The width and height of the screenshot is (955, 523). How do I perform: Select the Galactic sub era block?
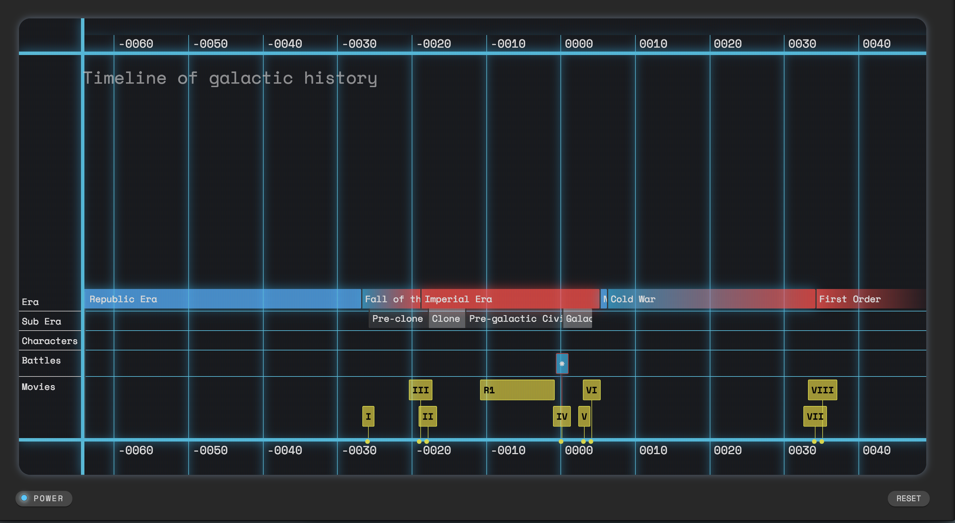pos(578,319)
